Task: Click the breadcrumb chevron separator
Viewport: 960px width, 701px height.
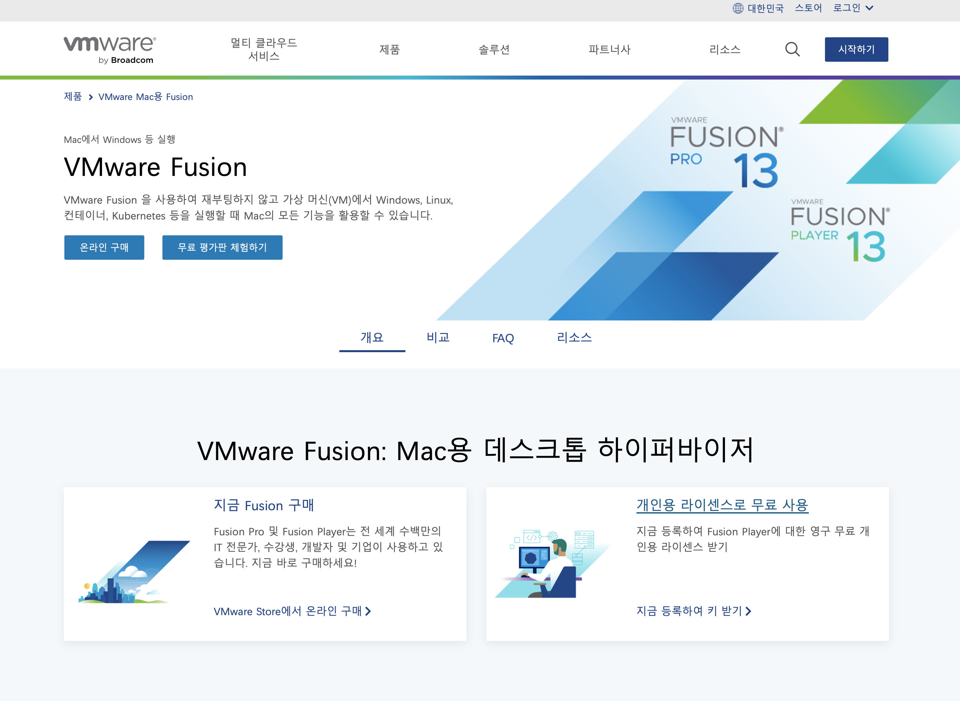Action: click(x=90, y=97)
